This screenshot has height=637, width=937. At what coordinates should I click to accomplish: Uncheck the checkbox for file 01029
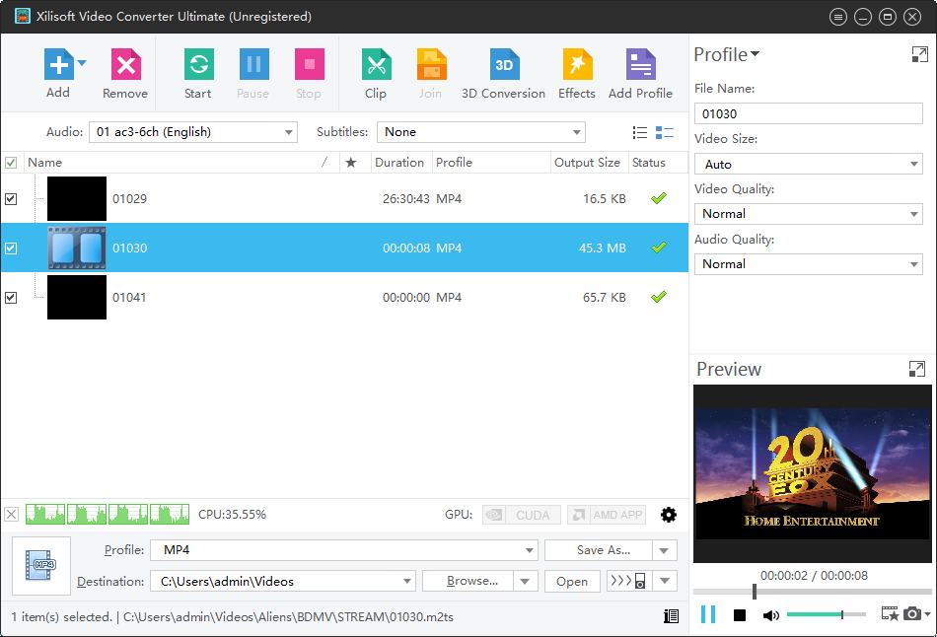11,199
